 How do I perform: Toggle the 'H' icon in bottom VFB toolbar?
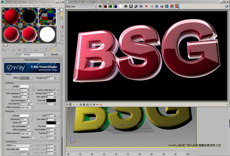click(x=94, y=105)
